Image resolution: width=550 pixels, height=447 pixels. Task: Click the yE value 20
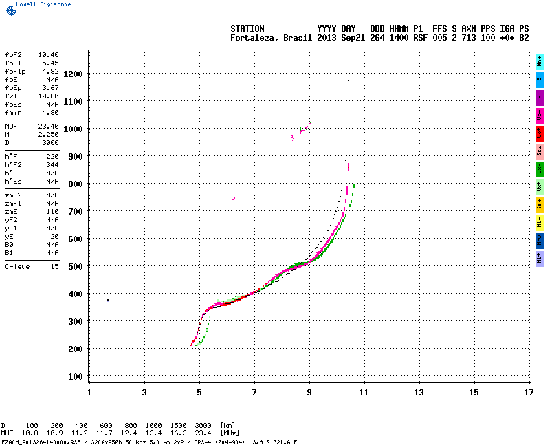click(55, 237)
